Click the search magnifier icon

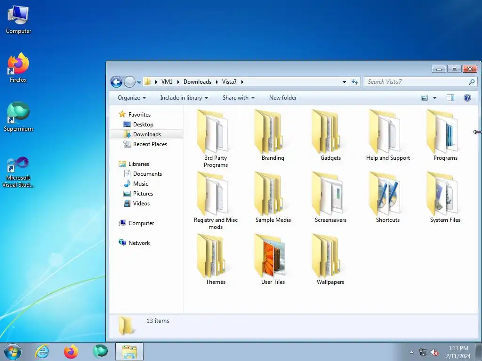472,82
